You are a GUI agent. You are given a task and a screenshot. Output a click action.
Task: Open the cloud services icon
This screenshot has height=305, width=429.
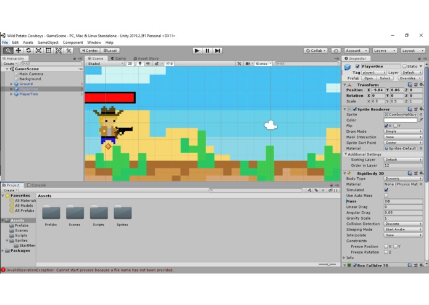click(336, 51)
